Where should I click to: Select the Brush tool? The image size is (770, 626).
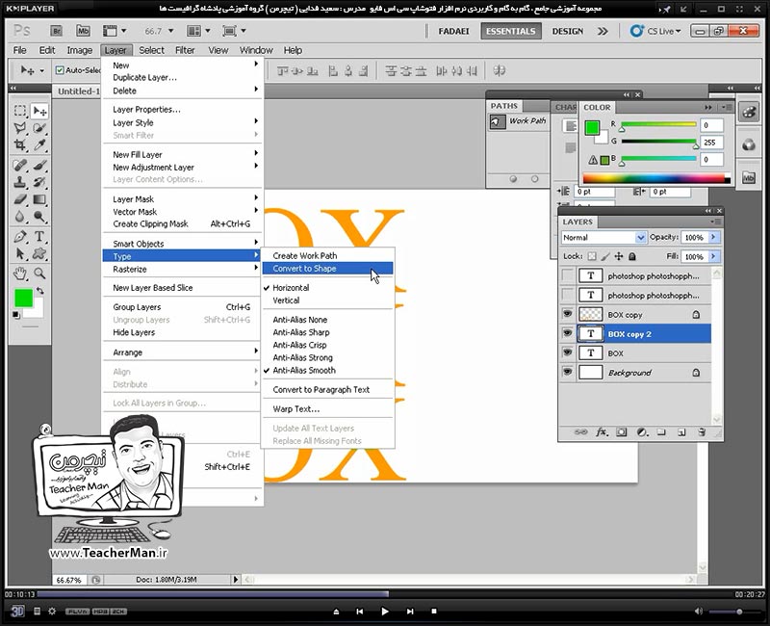[39, 166]
